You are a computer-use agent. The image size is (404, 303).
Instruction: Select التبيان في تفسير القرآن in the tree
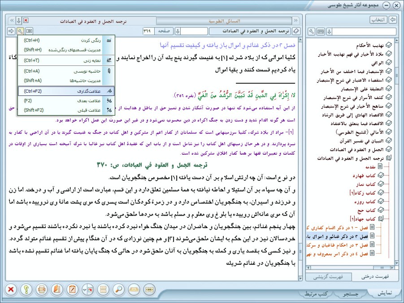[x=361, y=141]
